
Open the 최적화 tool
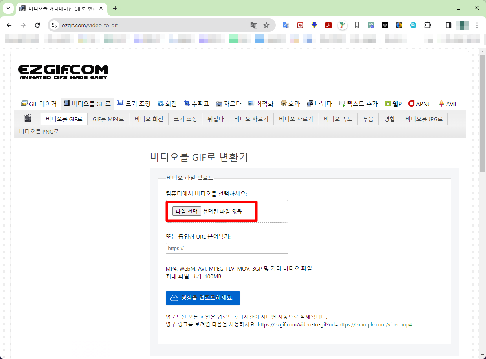(x=261, y=104)
